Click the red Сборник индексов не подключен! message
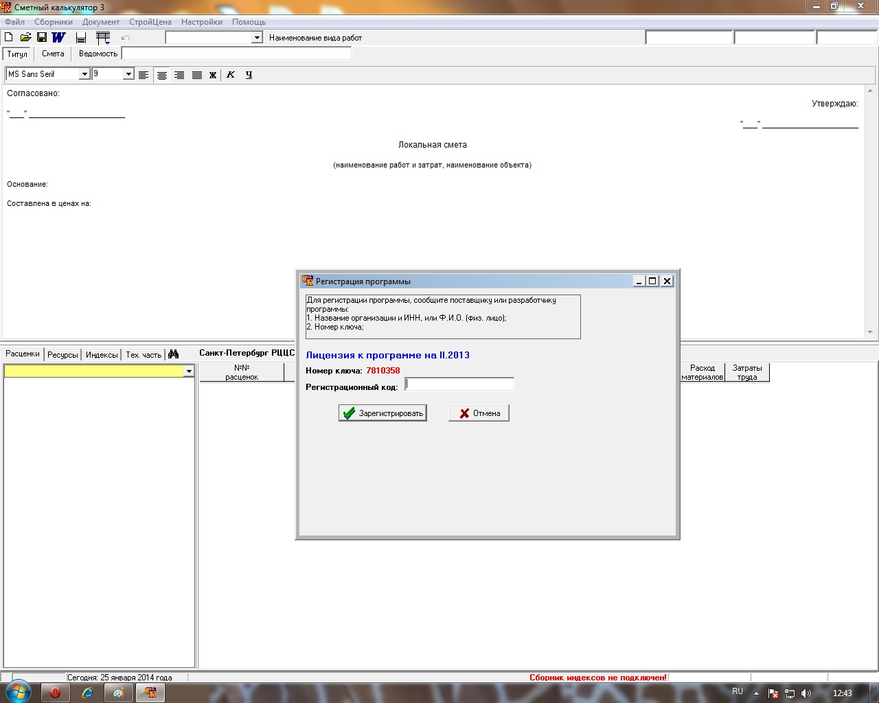 click(x=598, y=678)
